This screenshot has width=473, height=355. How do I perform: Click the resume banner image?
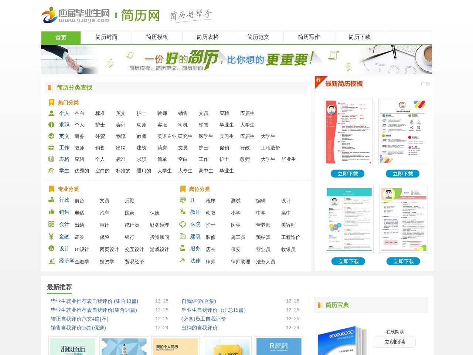click(236, 60)
